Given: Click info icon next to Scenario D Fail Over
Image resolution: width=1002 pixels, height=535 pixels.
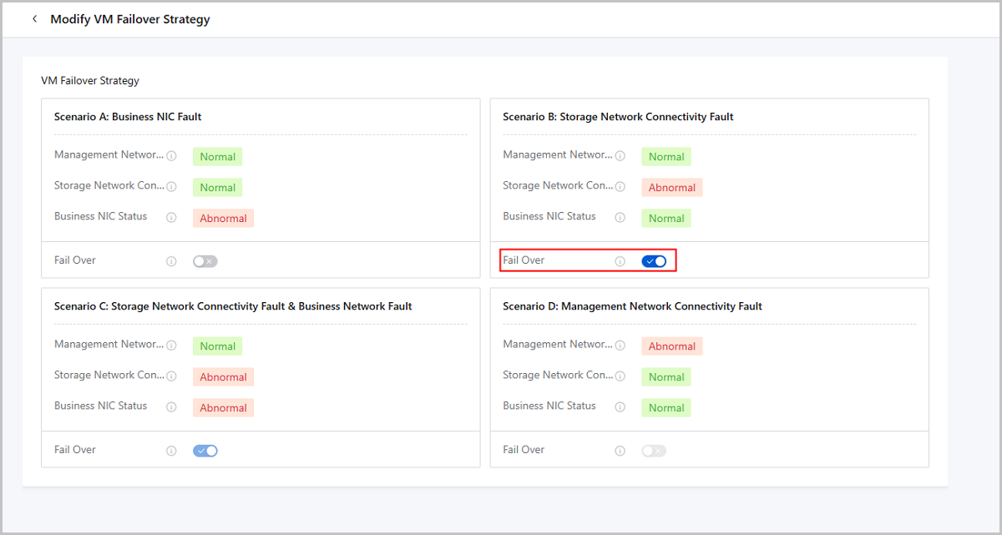Looking at the screenshot, I should coord(620,451).
